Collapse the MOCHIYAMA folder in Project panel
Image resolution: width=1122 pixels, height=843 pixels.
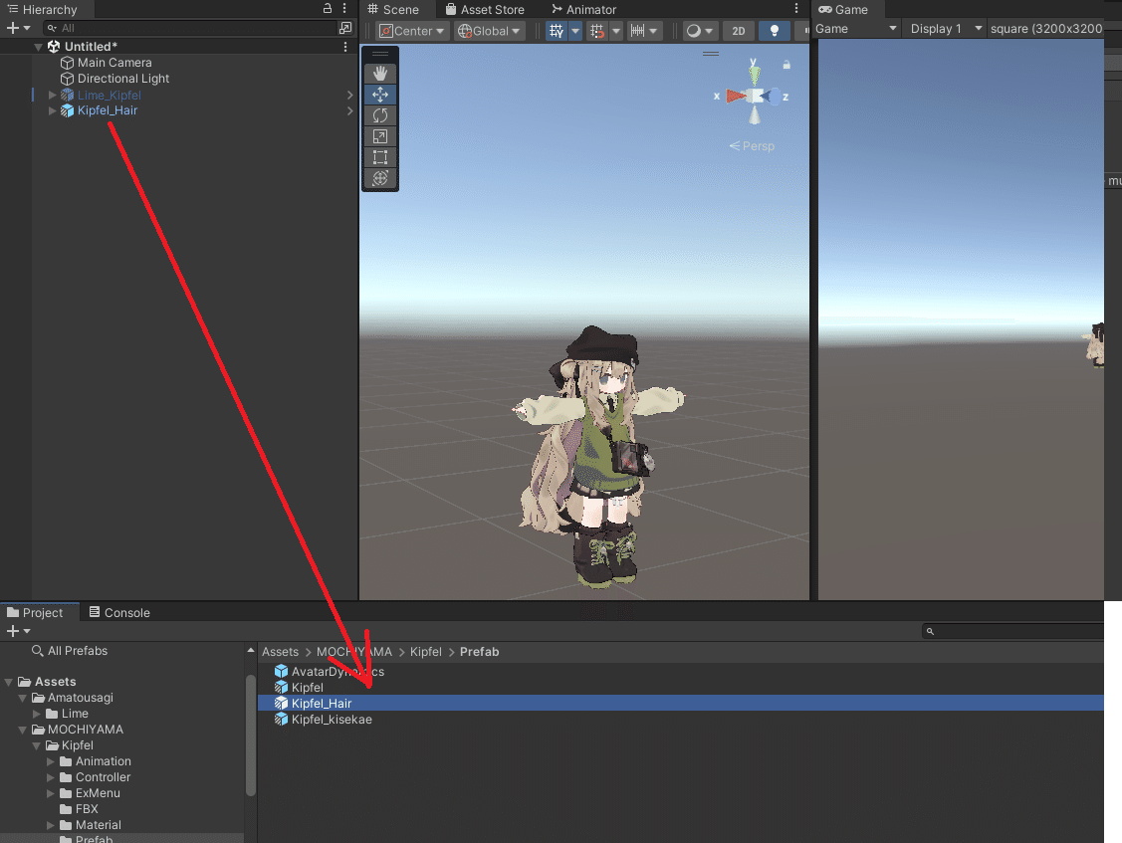pos(21,729)
